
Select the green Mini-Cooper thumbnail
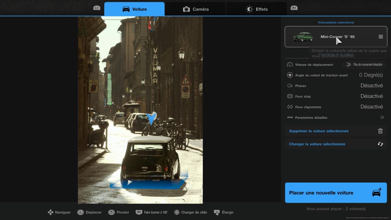pyautogui.click(x=303, y=37)
